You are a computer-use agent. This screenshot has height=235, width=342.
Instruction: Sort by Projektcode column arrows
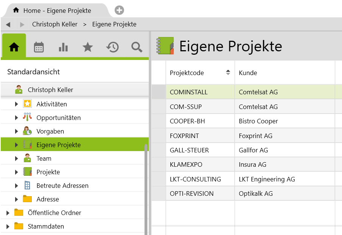point(228,73)
